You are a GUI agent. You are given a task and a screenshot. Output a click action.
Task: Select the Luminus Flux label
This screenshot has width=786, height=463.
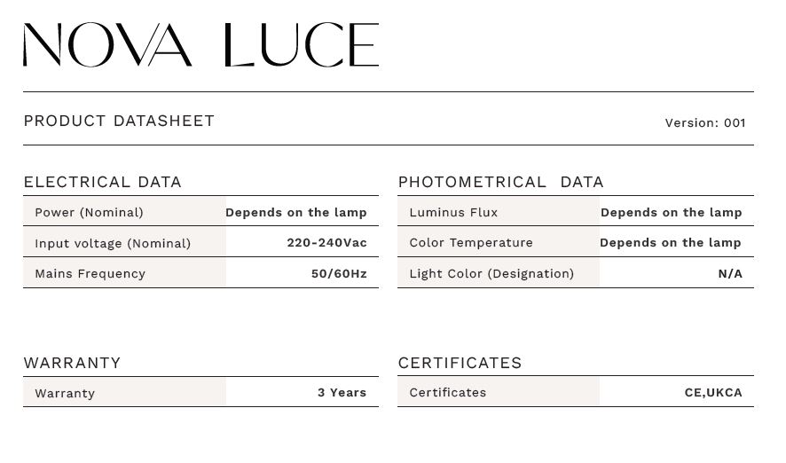point(453,213)
